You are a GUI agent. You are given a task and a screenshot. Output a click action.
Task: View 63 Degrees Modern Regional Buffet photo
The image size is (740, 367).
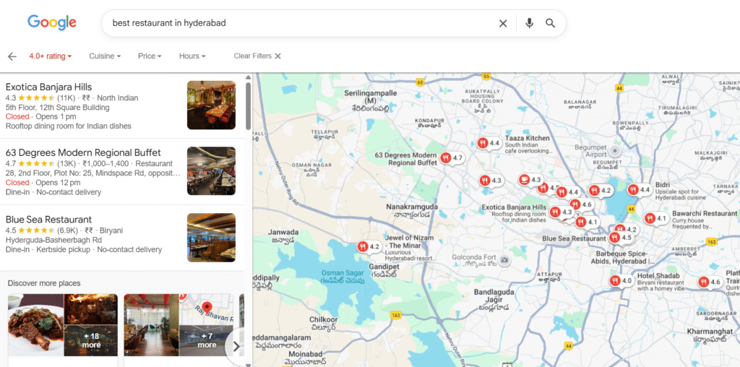pyautogui.click(x=211, y=171)
